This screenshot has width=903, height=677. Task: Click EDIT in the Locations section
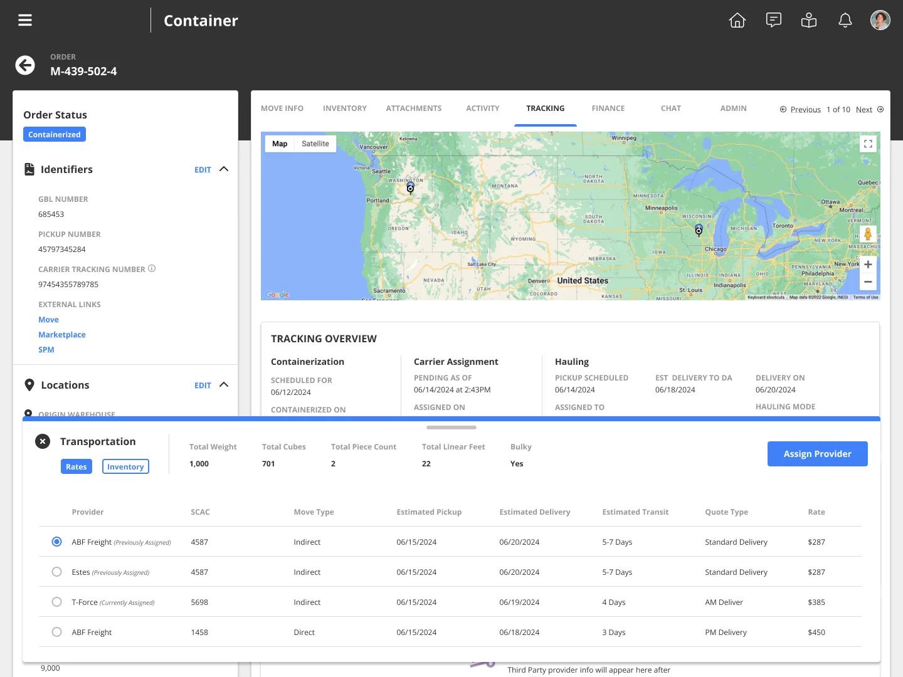(x=203, y=386)
